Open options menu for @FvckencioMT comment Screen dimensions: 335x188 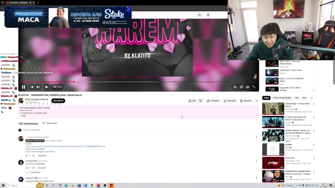pyautogui.click(x=256, y=161)
